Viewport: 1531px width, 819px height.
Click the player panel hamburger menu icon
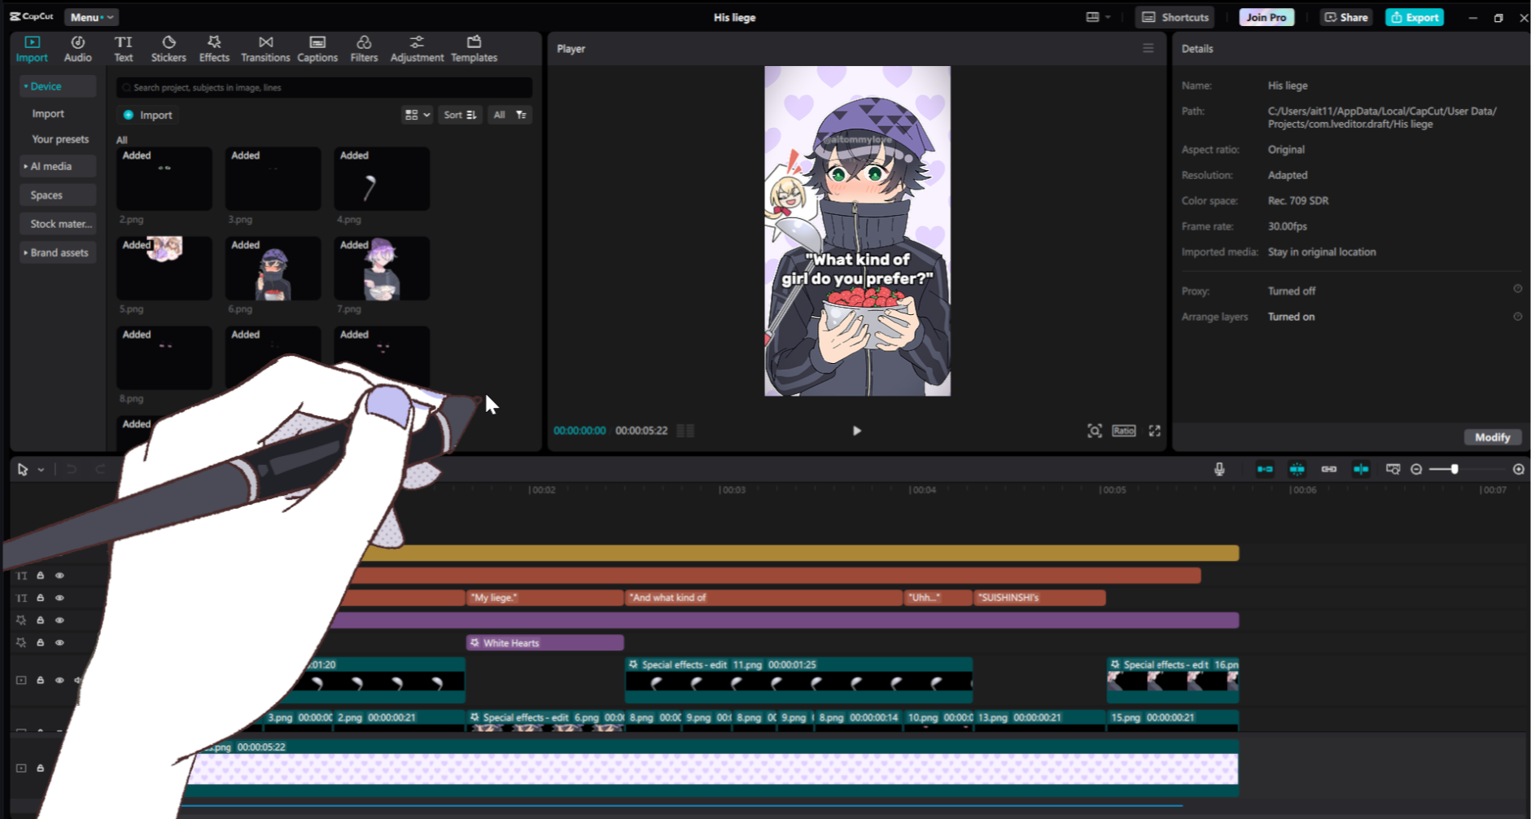pos(1148,48)
